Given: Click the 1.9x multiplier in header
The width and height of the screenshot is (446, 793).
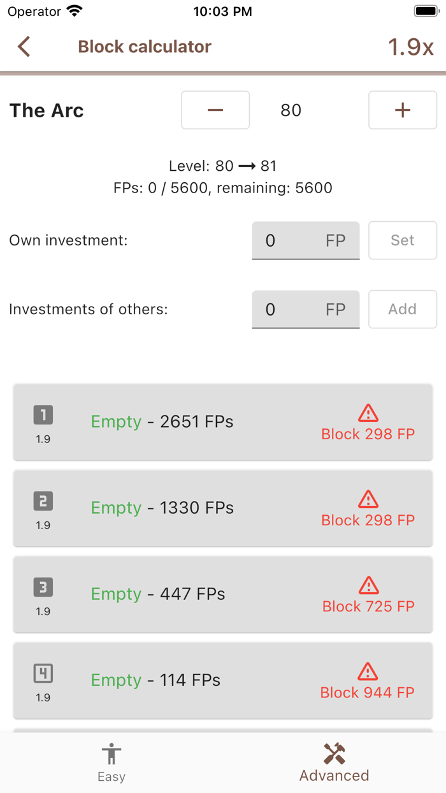Looking at the screenshot, I should coord(410,47).
